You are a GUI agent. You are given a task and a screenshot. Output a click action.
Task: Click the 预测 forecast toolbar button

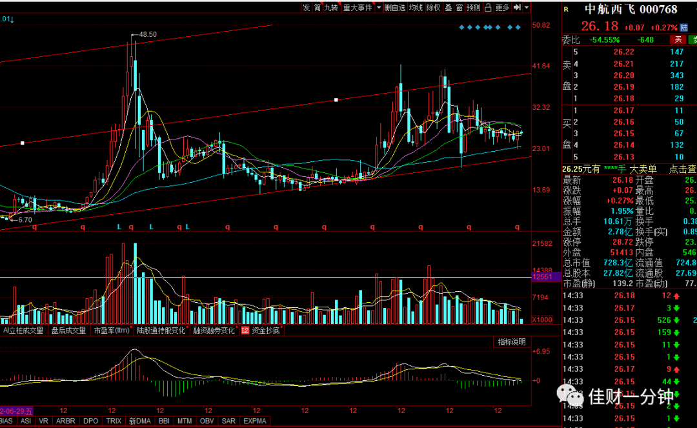coord(474,8)
